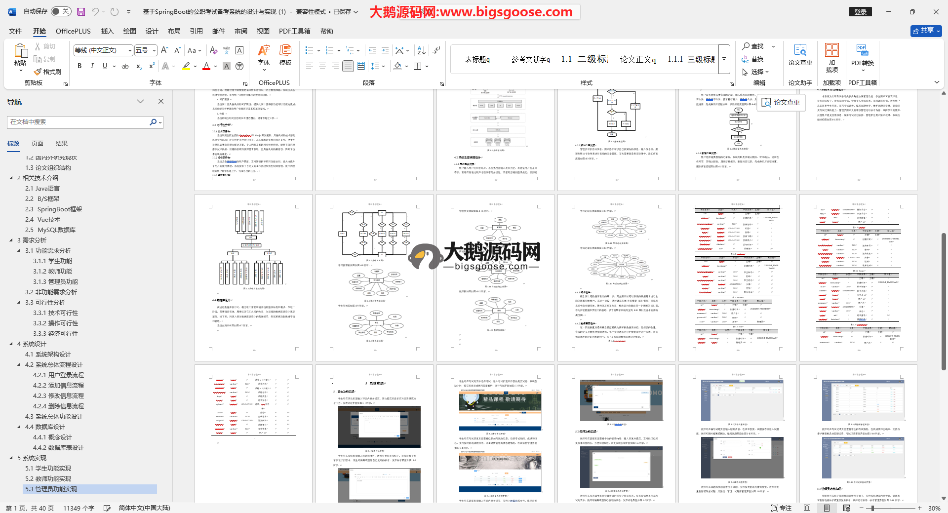
Task: Click the italic formatting icon
Action: point(92,66)
